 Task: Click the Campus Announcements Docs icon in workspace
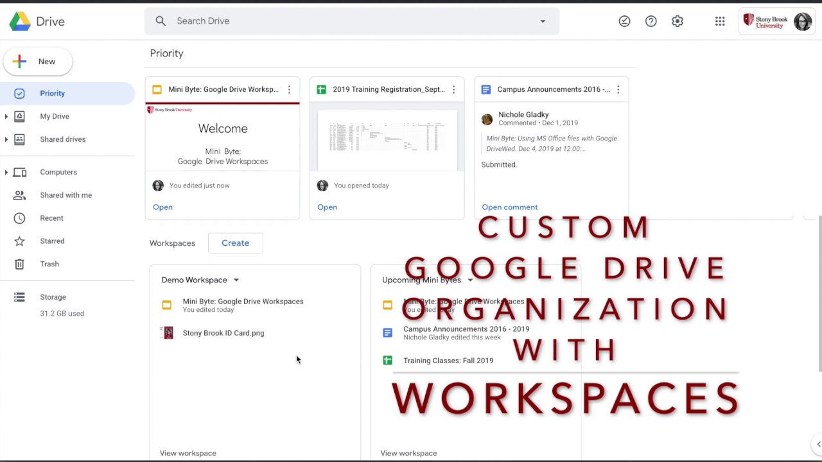tap(387, 332)
